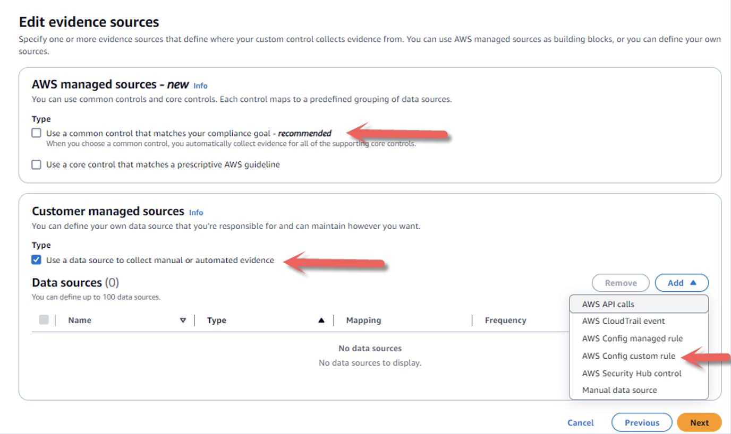Uncheck manual or automated evidence data source
Screen dimensions: 731x434
(36, 259)
